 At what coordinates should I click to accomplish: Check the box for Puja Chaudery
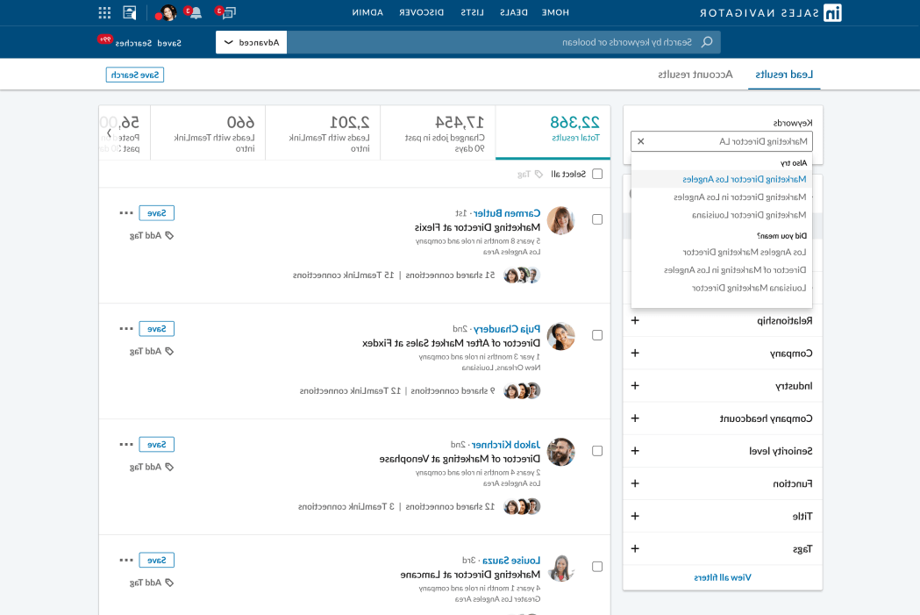pos(597,335)
